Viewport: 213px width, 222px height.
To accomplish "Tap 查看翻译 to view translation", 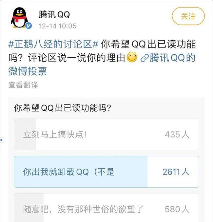I will tap(23, 85).
